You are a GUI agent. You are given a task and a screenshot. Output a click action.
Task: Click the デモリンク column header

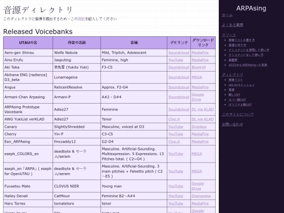(179, 43)
